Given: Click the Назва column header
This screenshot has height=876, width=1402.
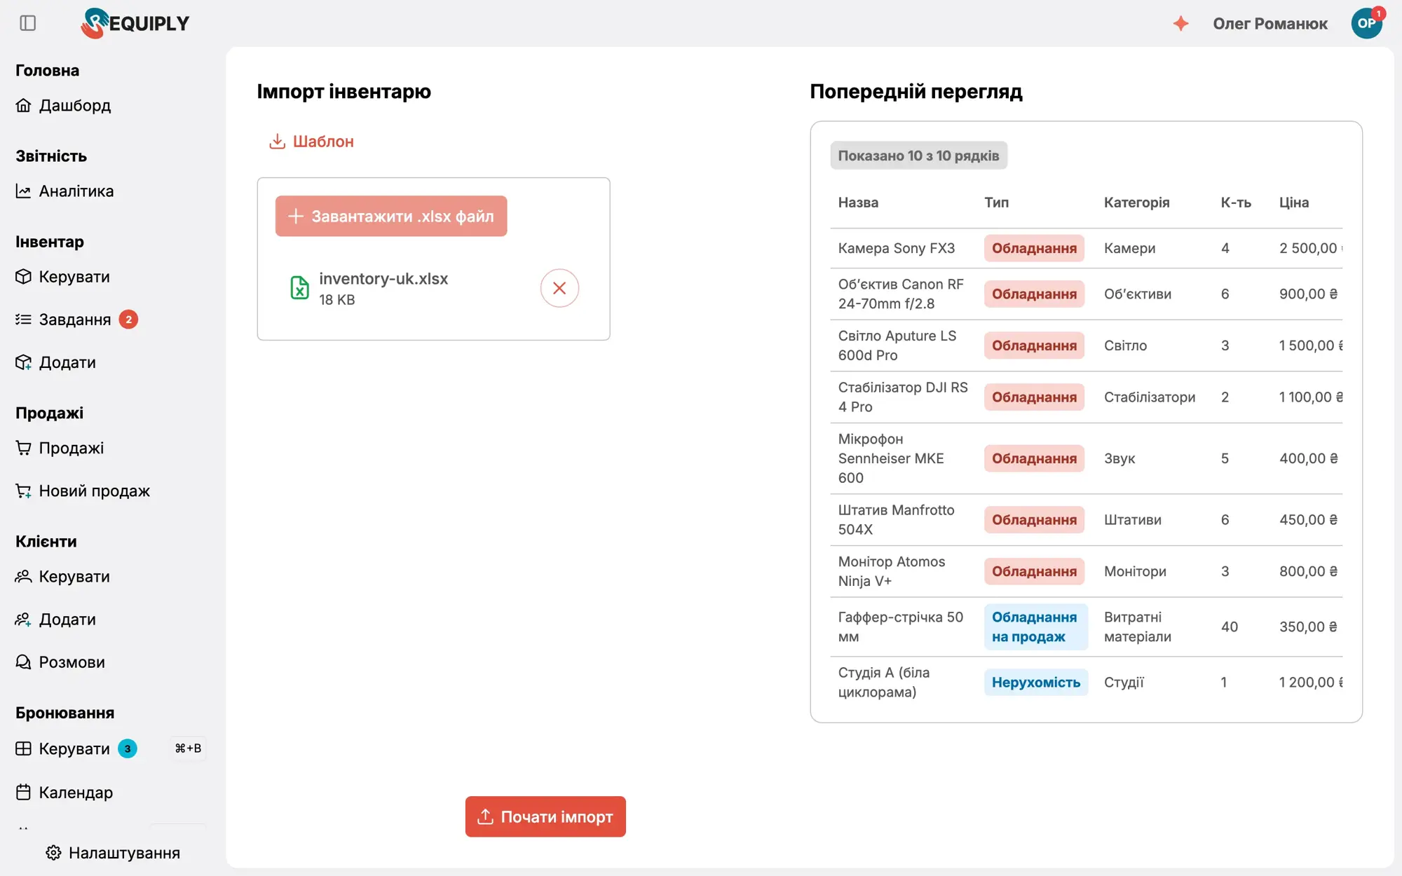Looking at the screenshot, I should 858,203.
